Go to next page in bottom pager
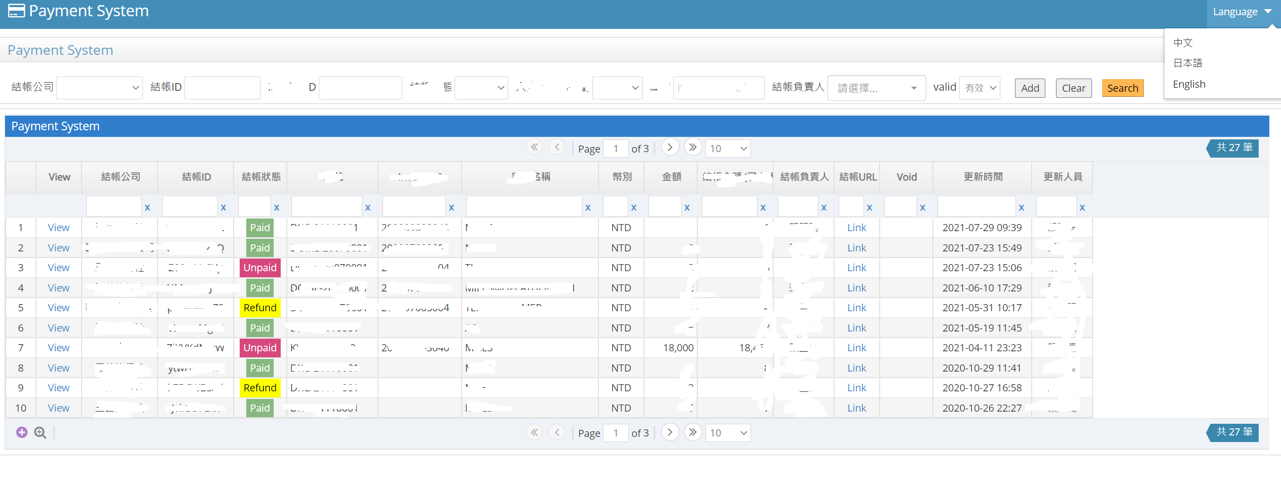The height and width of the screenshot is (477, 1281). (670, 432)
